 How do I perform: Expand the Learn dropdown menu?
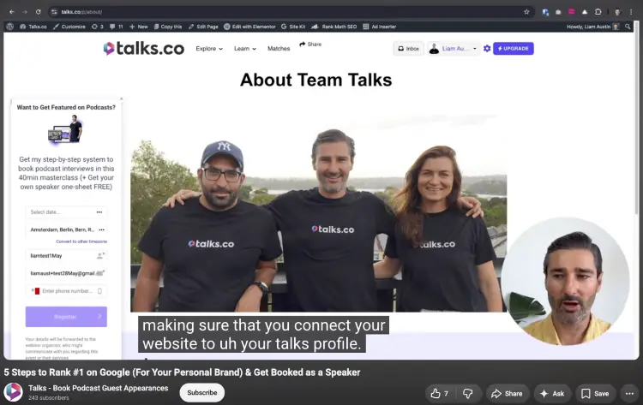tap(245, 48)
